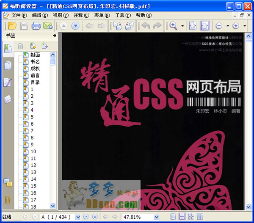Open the 视图 menu
The image size is (254, 223).
(x=61, y=15)
